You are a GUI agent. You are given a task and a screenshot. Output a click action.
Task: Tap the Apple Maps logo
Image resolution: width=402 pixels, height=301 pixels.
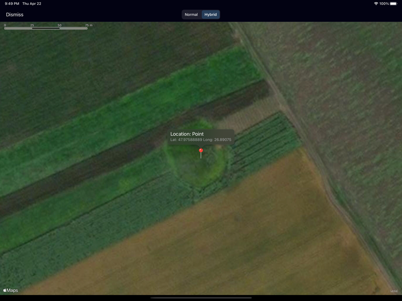(10, 290)
